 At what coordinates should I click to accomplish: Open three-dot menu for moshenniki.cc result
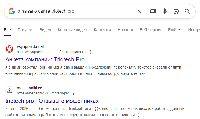73,93
